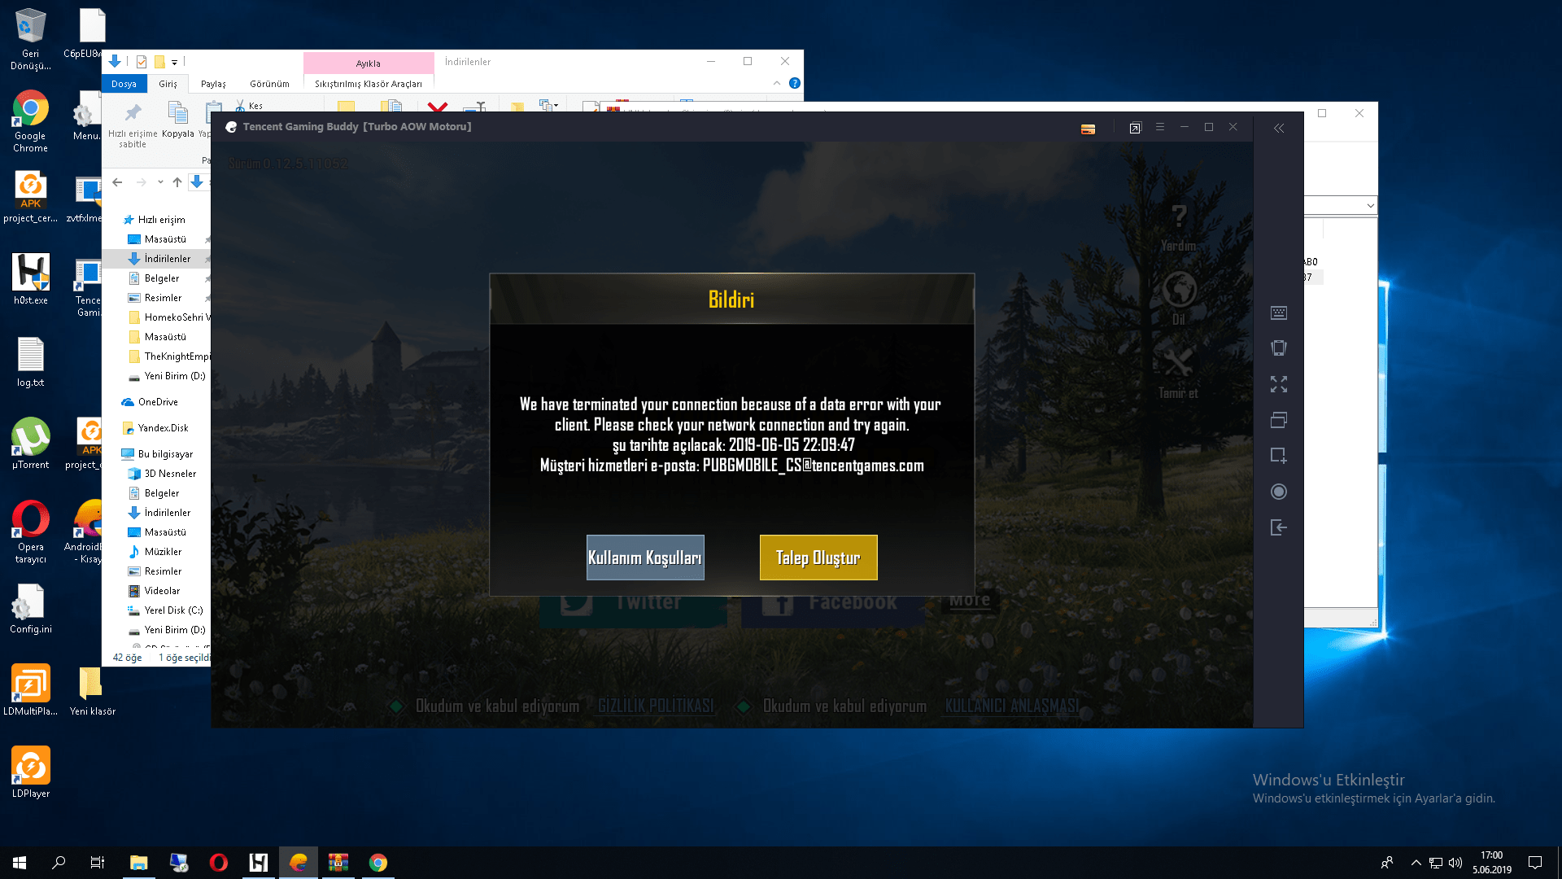
Task: Open the GİZLİLİK POLİTİKASI link
Action: [656, 706]
